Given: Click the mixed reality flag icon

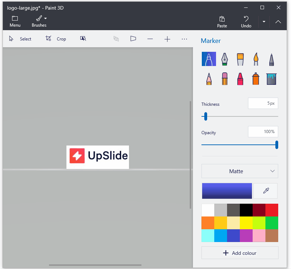Looking at the screenshot, I should 133,39.
